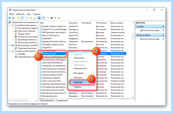Toggle the Show/Hide action pane icon
173x113 pixels.
pos(43,18)
